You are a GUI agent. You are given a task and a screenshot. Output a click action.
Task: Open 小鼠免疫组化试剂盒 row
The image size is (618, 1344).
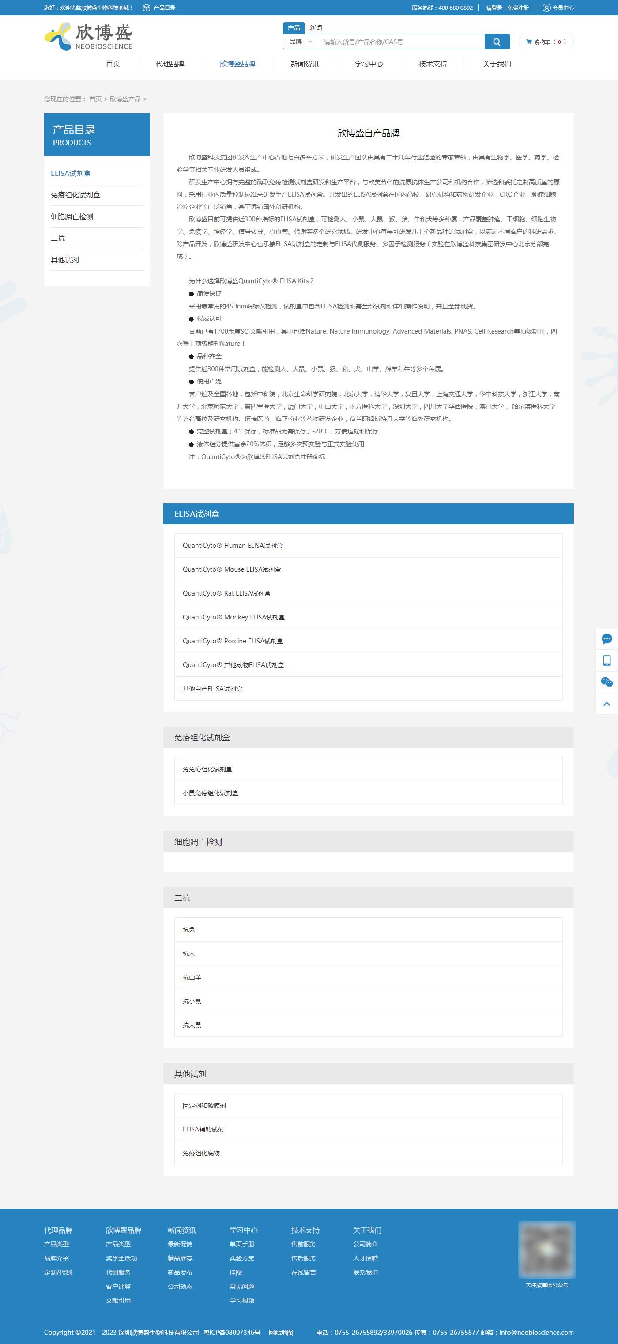[x=369, y=793]
